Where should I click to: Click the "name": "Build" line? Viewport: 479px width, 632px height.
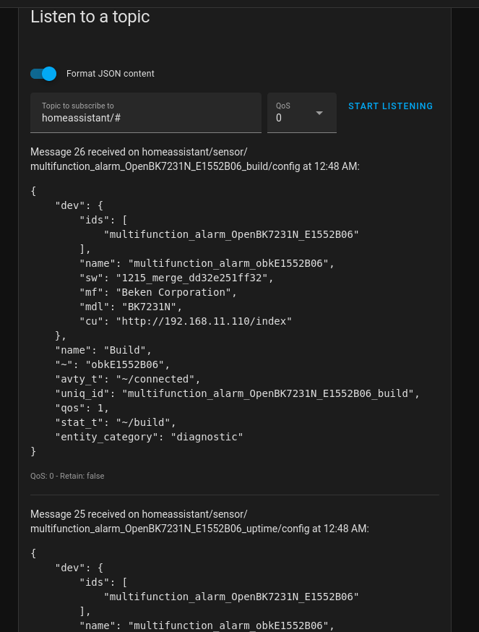pyautogui.click(x=103, y=350)
